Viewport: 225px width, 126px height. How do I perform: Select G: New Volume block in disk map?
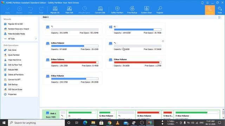107,115
